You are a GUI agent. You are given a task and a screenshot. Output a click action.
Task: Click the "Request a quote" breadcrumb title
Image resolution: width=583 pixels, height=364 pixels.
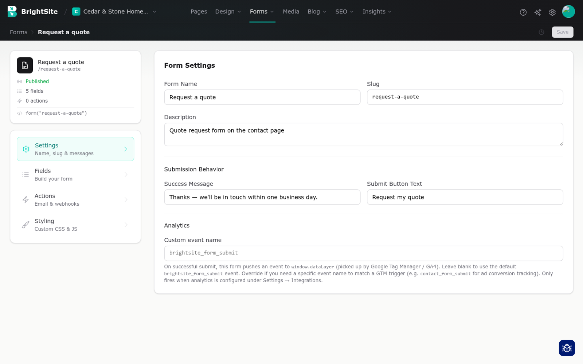click(x=64, y=32)
